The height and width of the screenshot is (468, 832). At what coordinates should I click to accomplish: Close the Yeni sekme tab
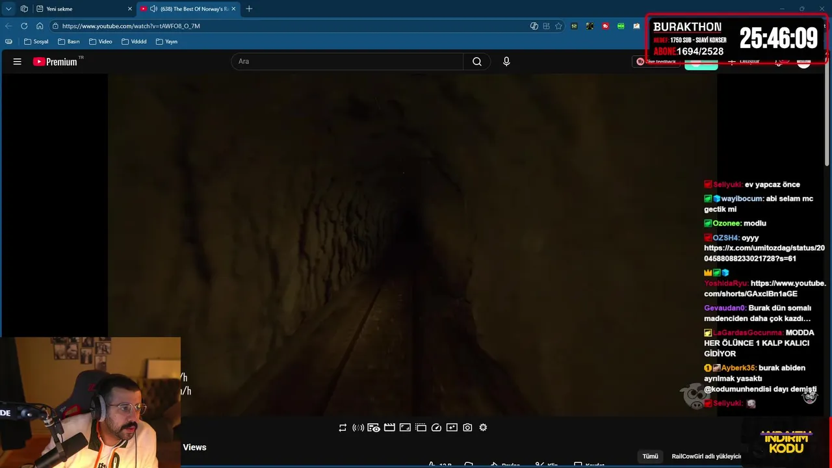pos(129,8)
